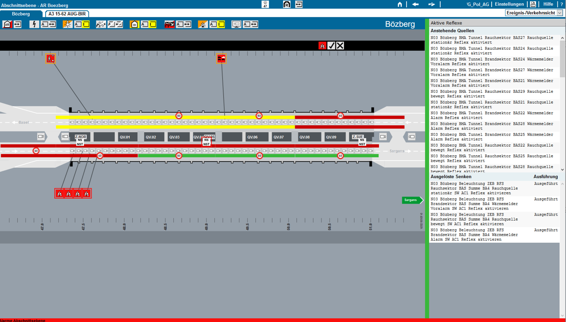The image size is (566, 322).
Task: Open the video monitor toolbar icon
Action: coord(236,25)
